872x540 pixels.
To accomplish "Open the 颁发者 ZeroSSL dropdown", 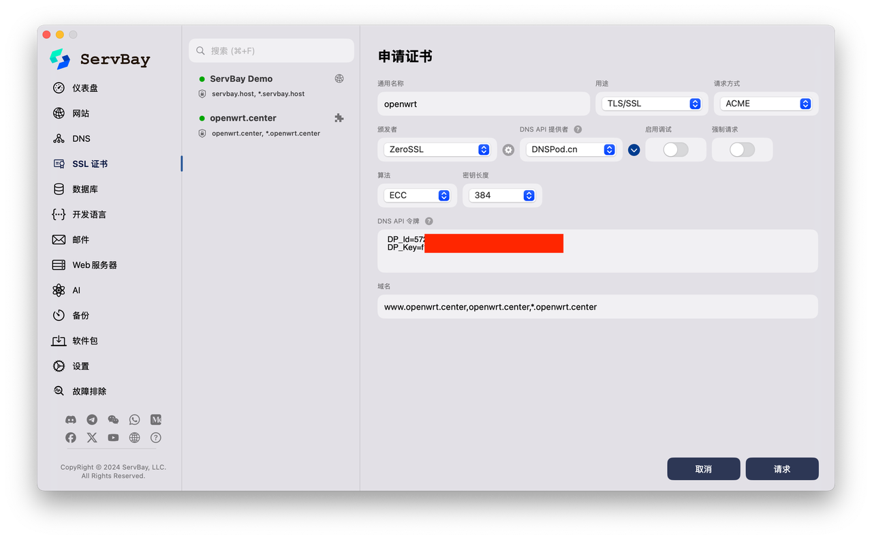I will [x=437, y=149].
